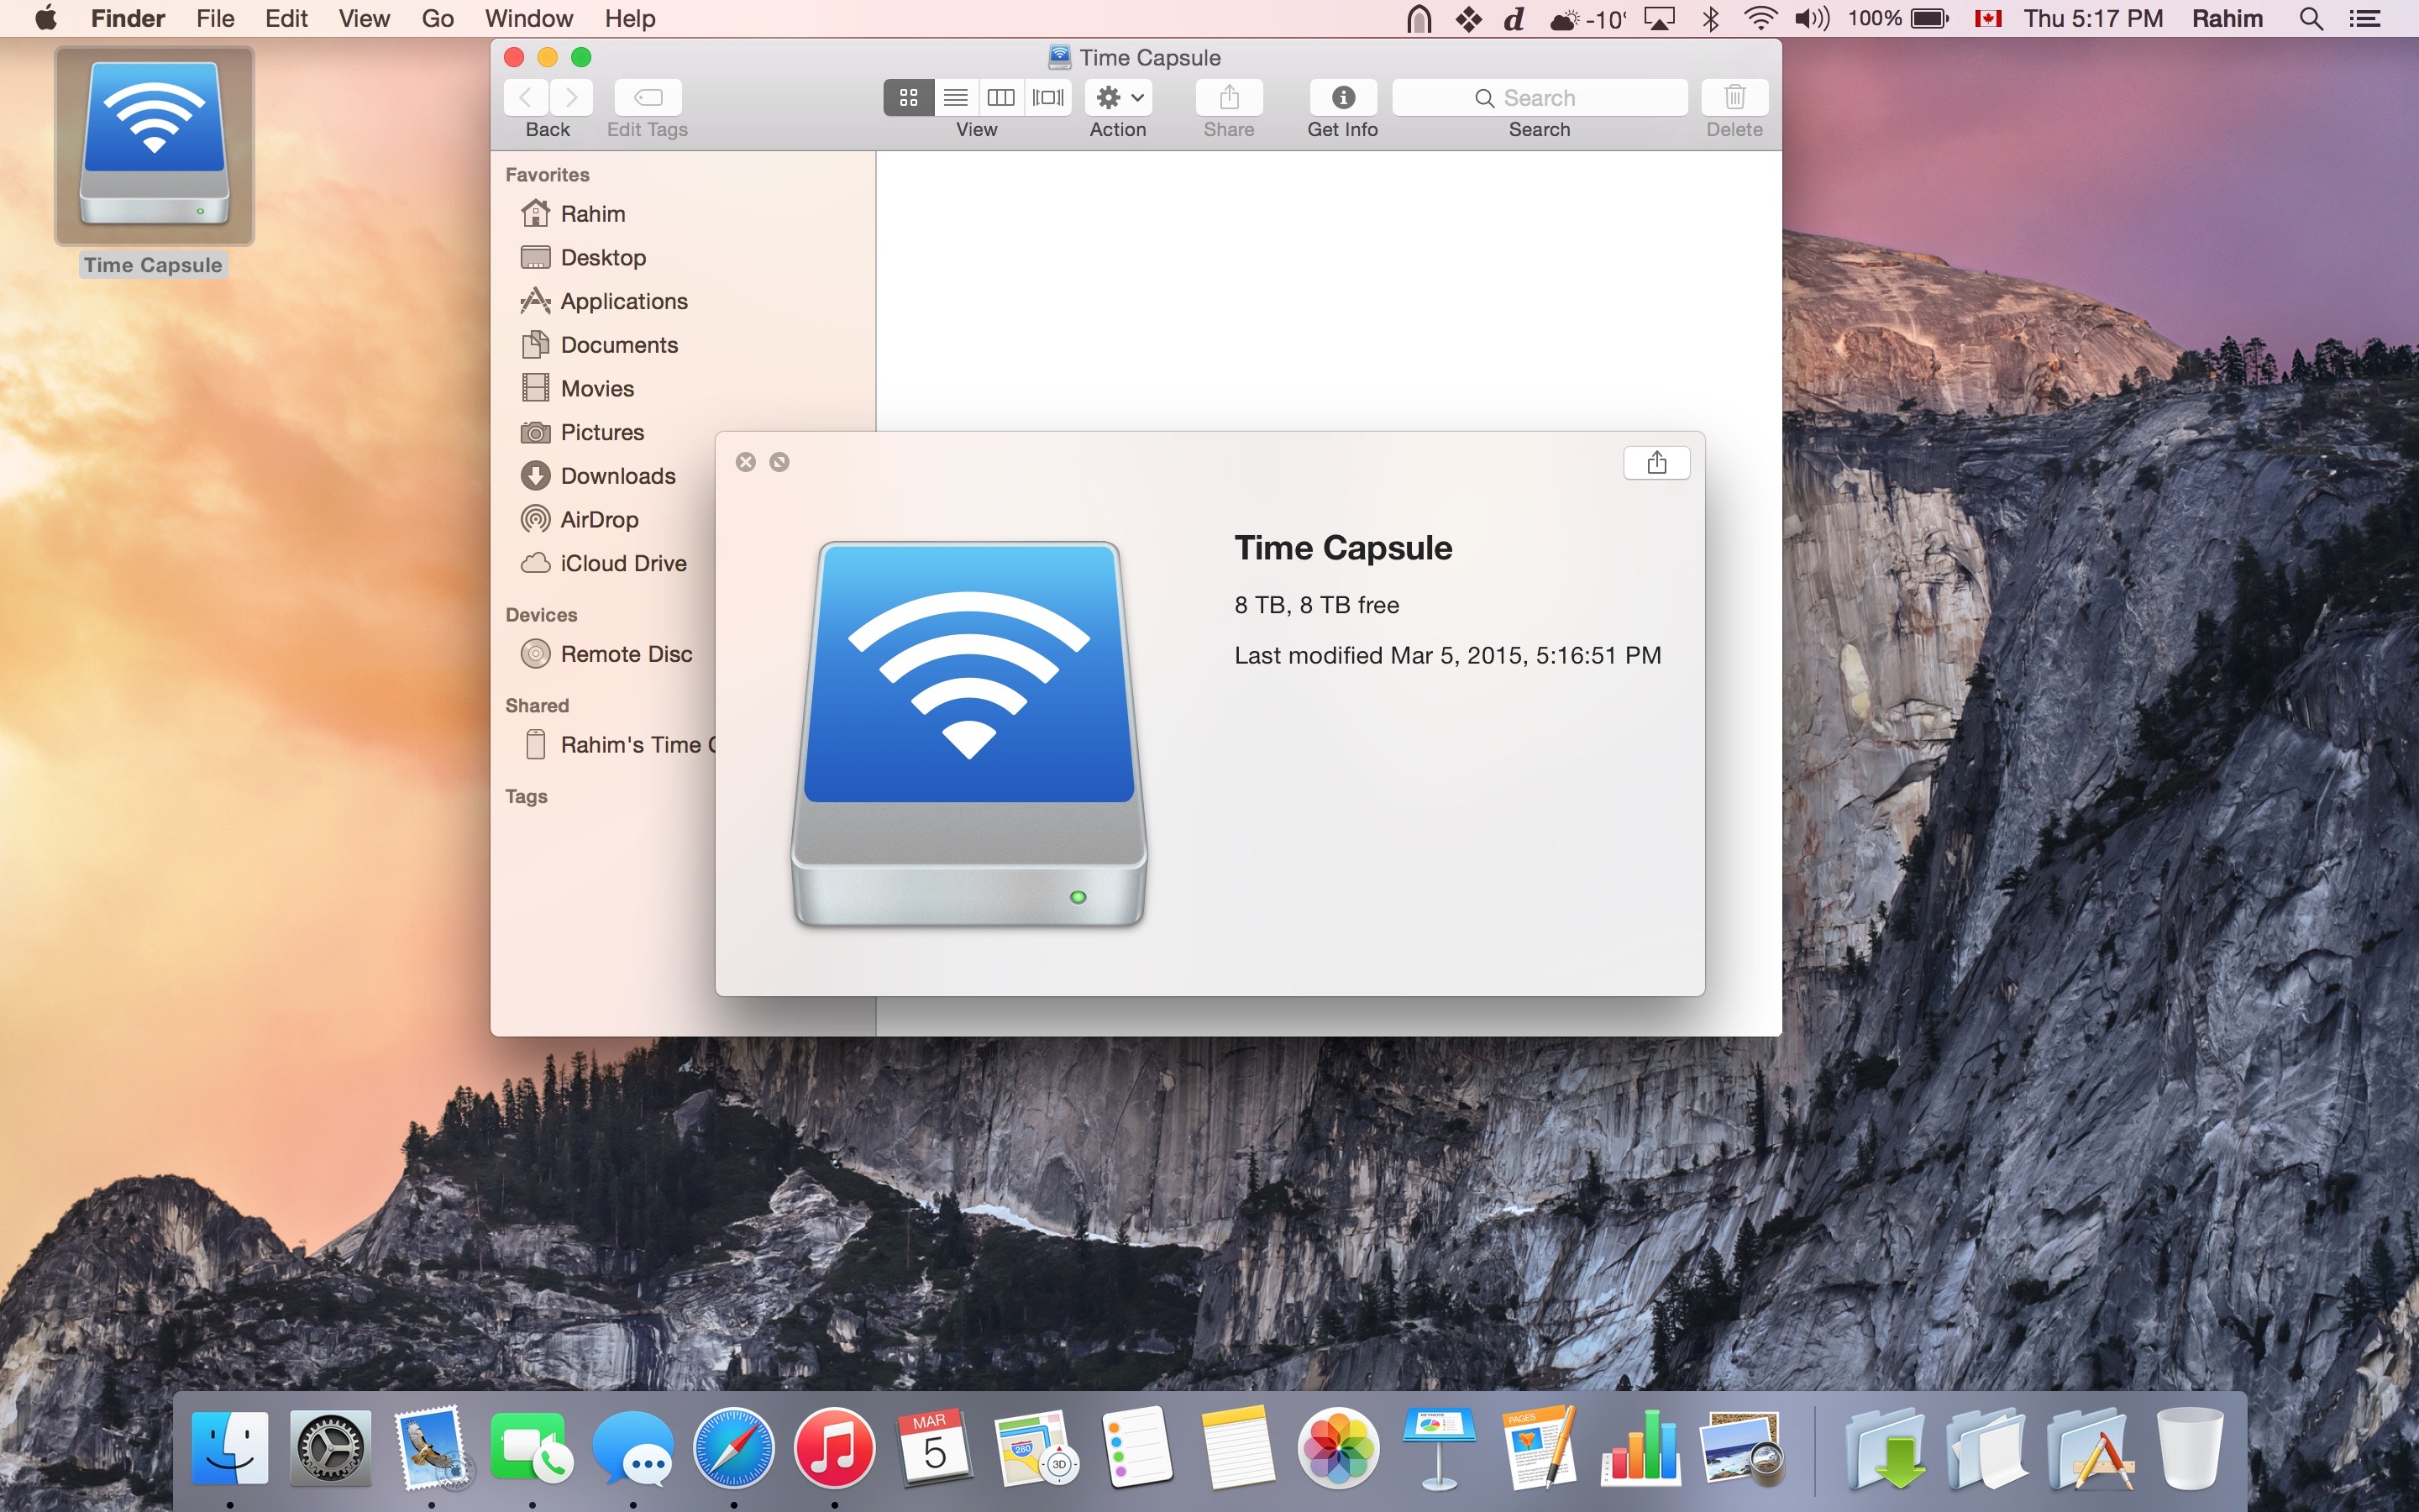Open Messages from the Dock
The height and width of the screenshot is (1512, 2419).
(632, 1448)
